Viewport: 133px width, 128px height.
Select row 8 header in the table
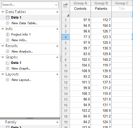[x=66, y=60]
